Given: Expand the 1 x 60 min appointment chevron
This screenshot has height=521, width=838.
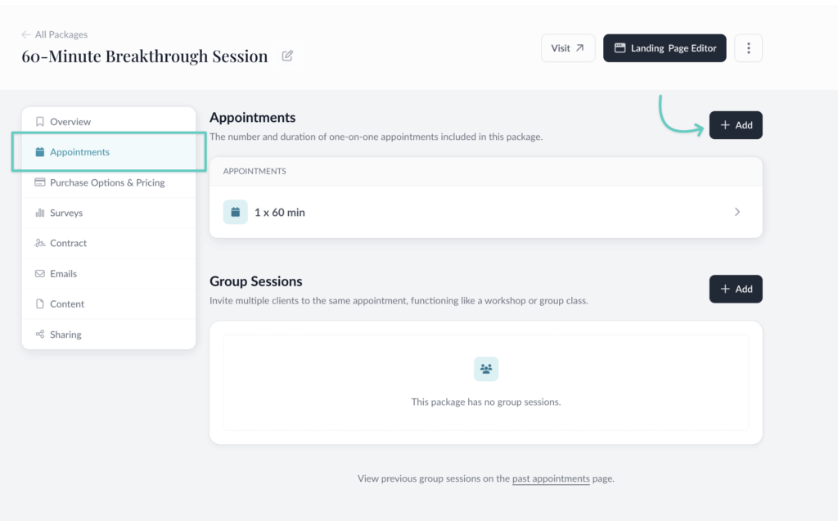Looking at the screenshot, I should [x=737, y=212].
